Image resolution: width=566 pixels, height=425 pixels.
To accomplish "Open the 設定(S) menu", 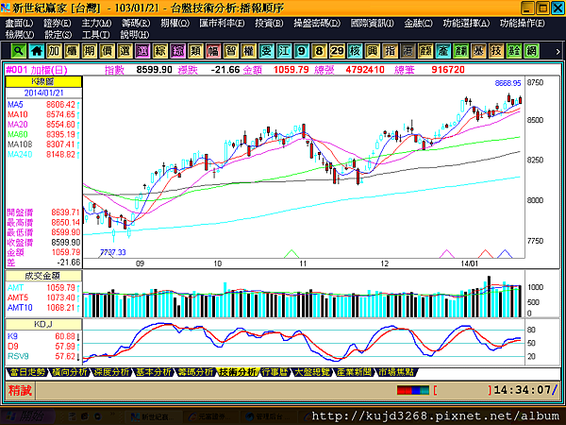I will click(x=58, y=35).
